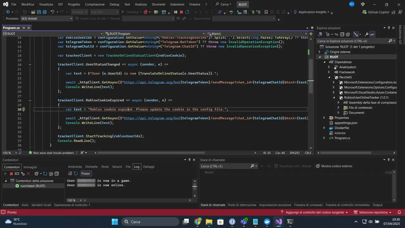The image size is (405, 228).
Task: Toggle preview selected items in Esplora soluzioni
Action: click(372, 34)
